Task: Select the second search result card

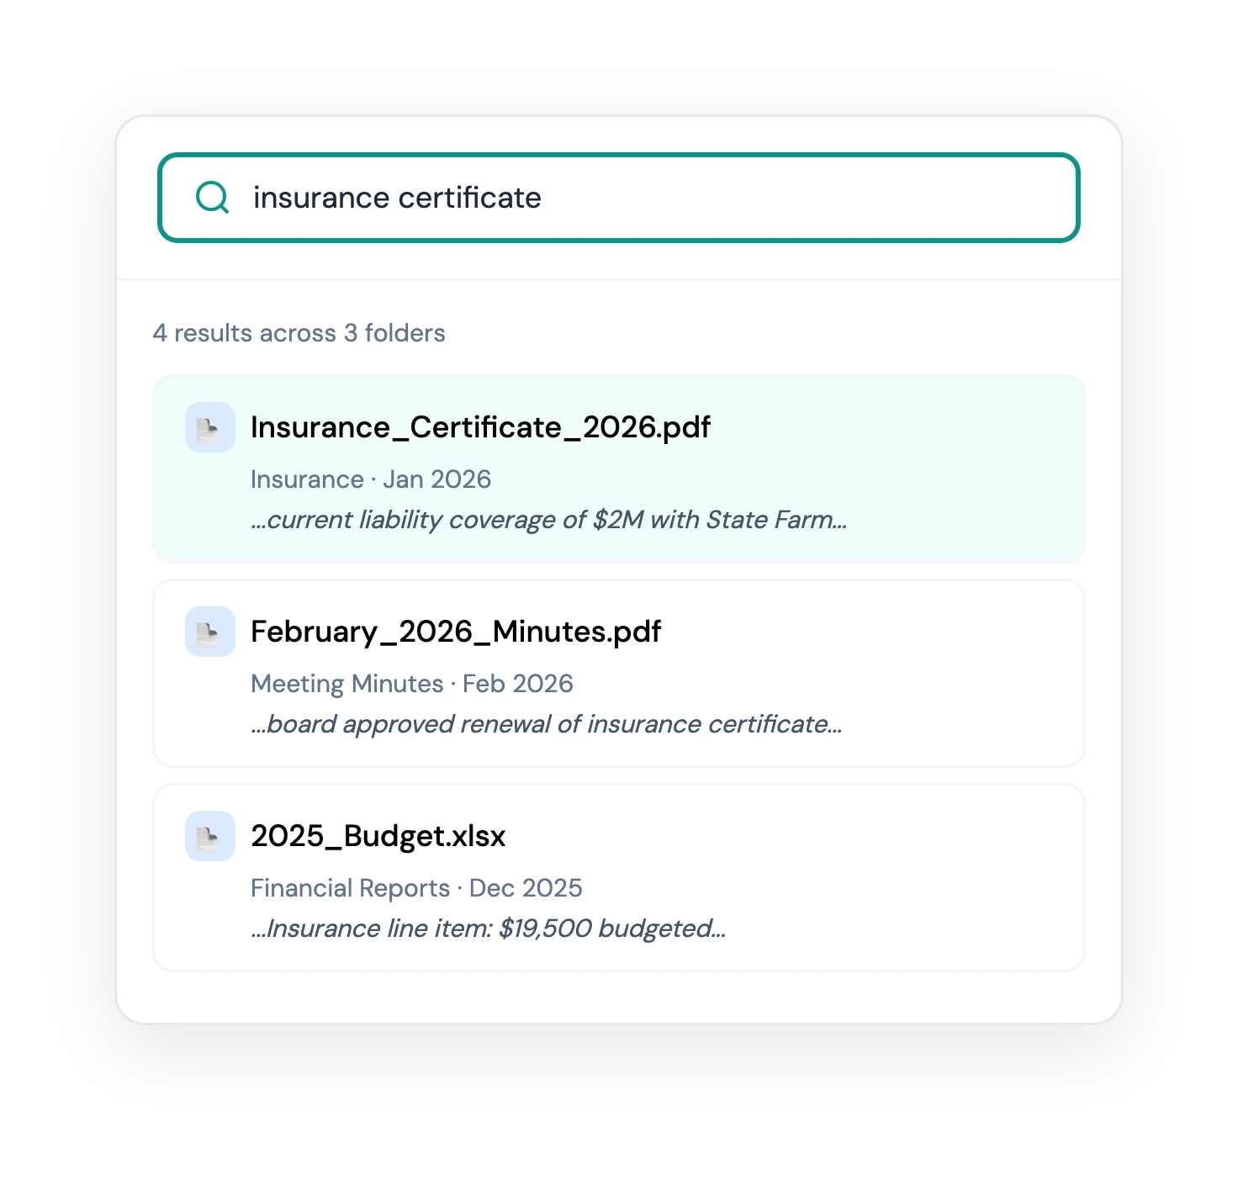Action: [x=619, y=673]
